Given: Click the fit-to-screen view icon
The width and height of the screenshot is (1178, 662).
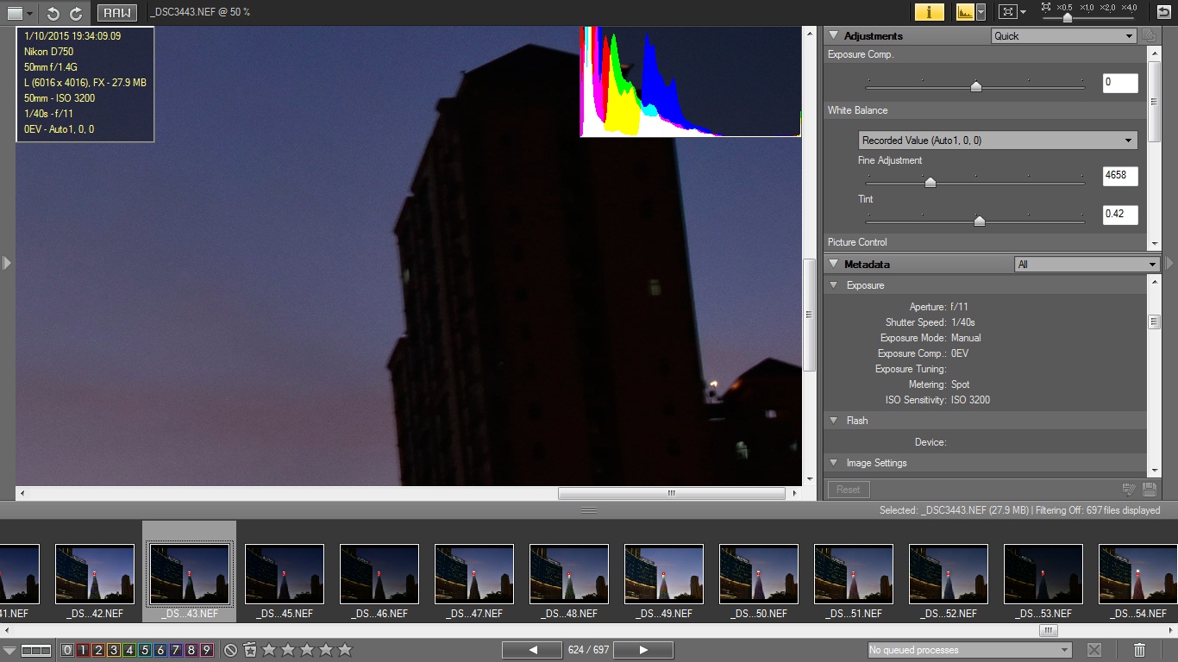Looking at the screenshot, I should pos(1006,12).
